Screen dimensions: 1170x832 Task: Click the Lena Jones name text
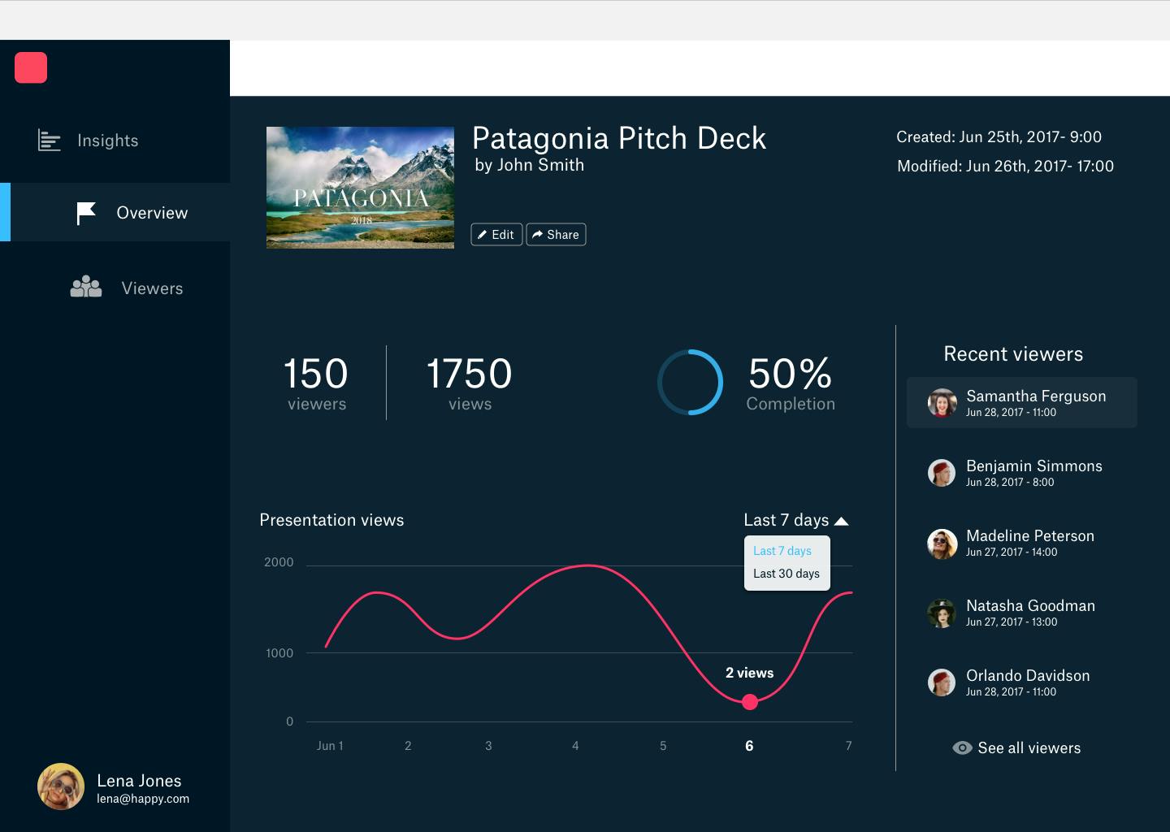(x=139, y=781)
